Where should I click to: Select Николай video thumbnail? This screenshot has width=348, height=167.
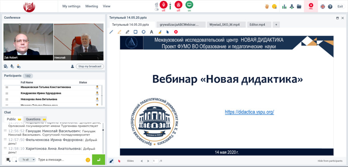pos(78,42)
